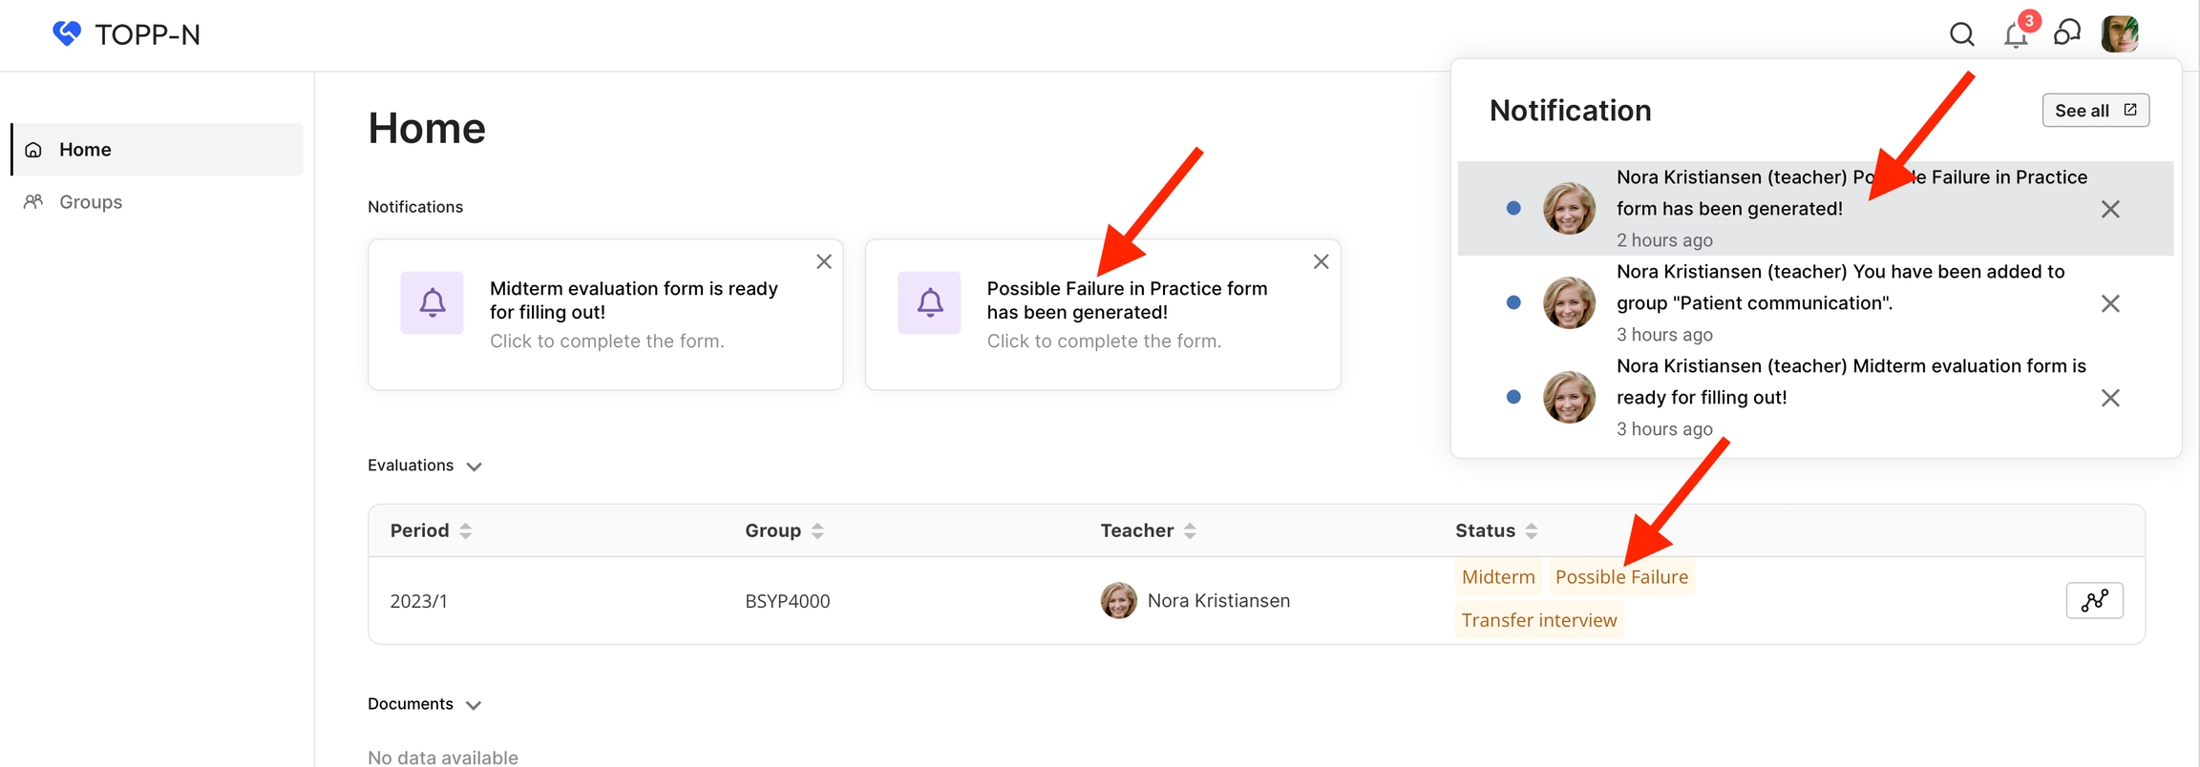Sort the table by Status column

click(1531, 530)
